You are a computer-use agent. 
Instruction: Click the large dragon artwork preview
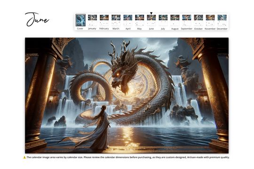point(127,95)
